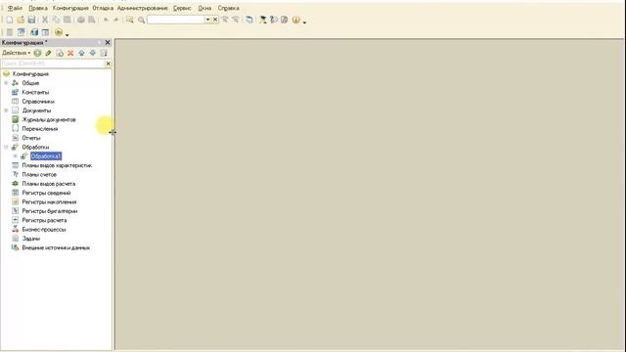Select Регистры сведений in the tree
Screen dimensions: 626x352
tap(46, 193)
